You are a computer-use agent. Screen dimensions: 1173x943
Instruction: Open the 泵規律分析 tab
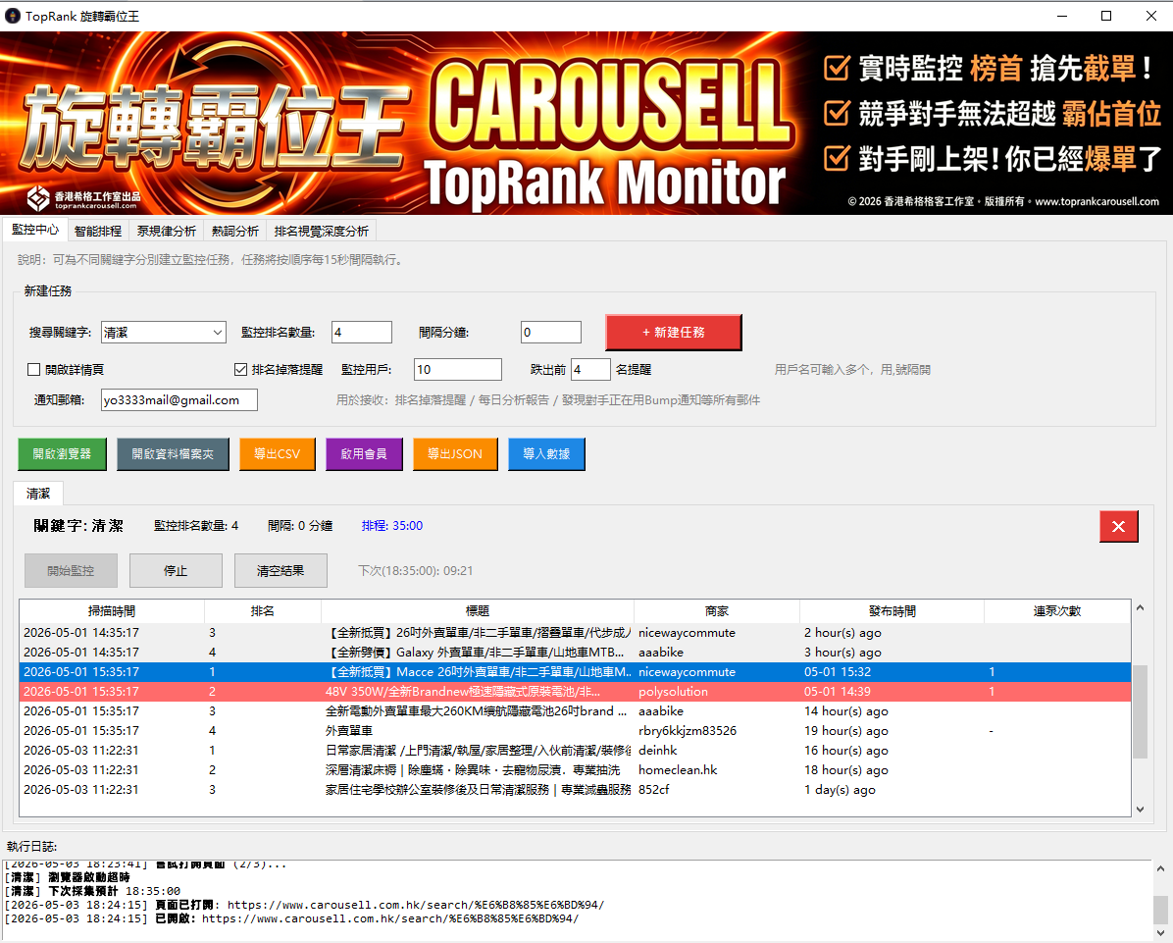click(x=166, y=232)
